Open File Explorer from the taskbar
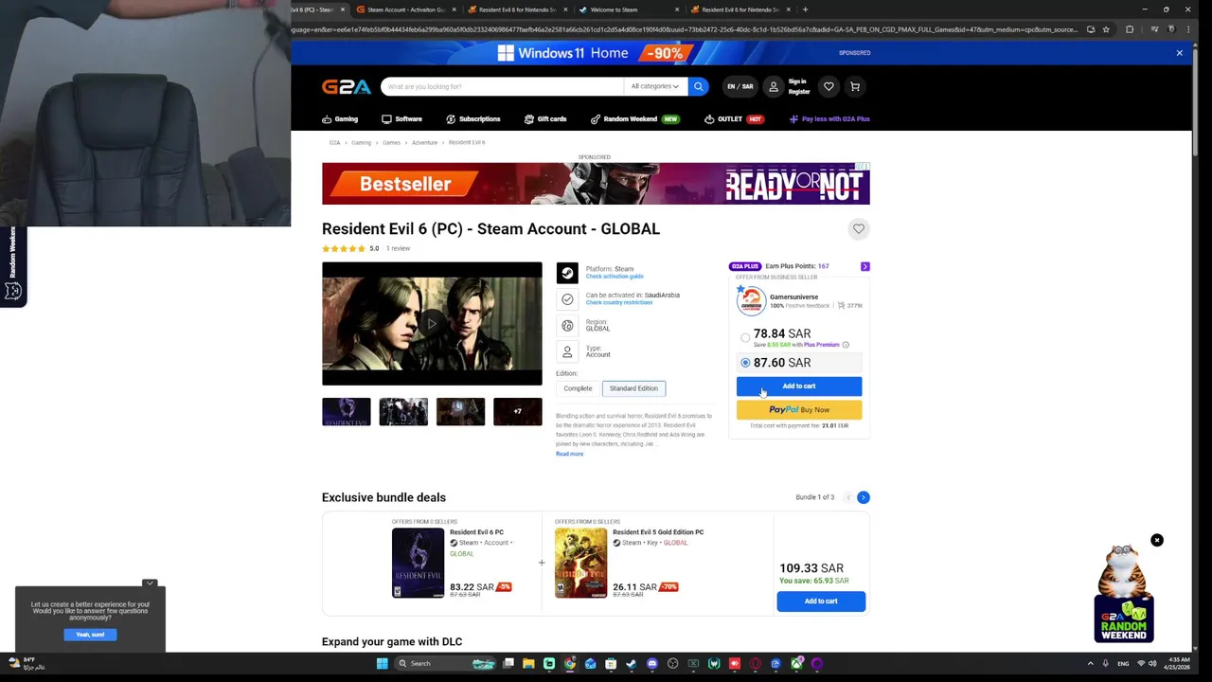The image size is (1212, 682). click(x=528, y=663)
